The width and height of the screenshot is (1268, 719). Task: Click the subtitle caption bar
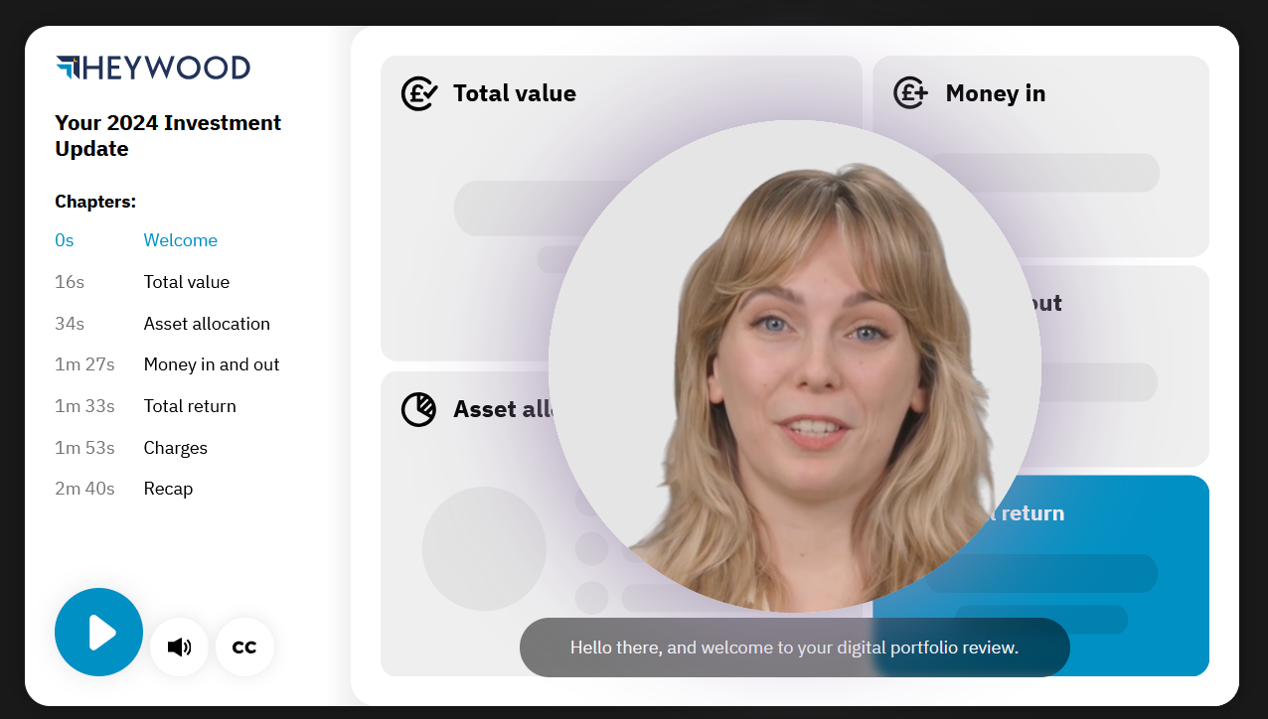tap(795, 647)
